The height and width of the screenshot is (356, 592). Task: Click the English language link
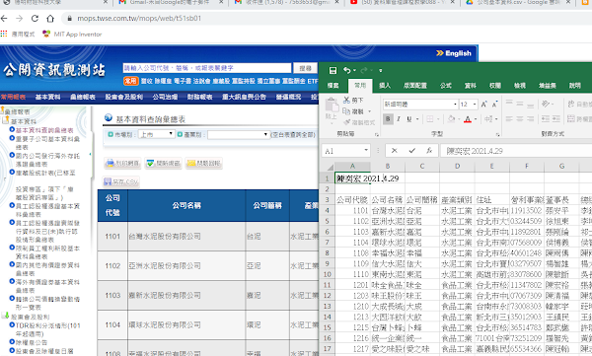point(454,53)
